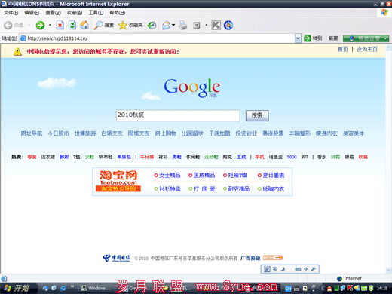This screenshot has height=294, width=392.
Task: Click the History toolbar icon
Action: click(152, 25)
